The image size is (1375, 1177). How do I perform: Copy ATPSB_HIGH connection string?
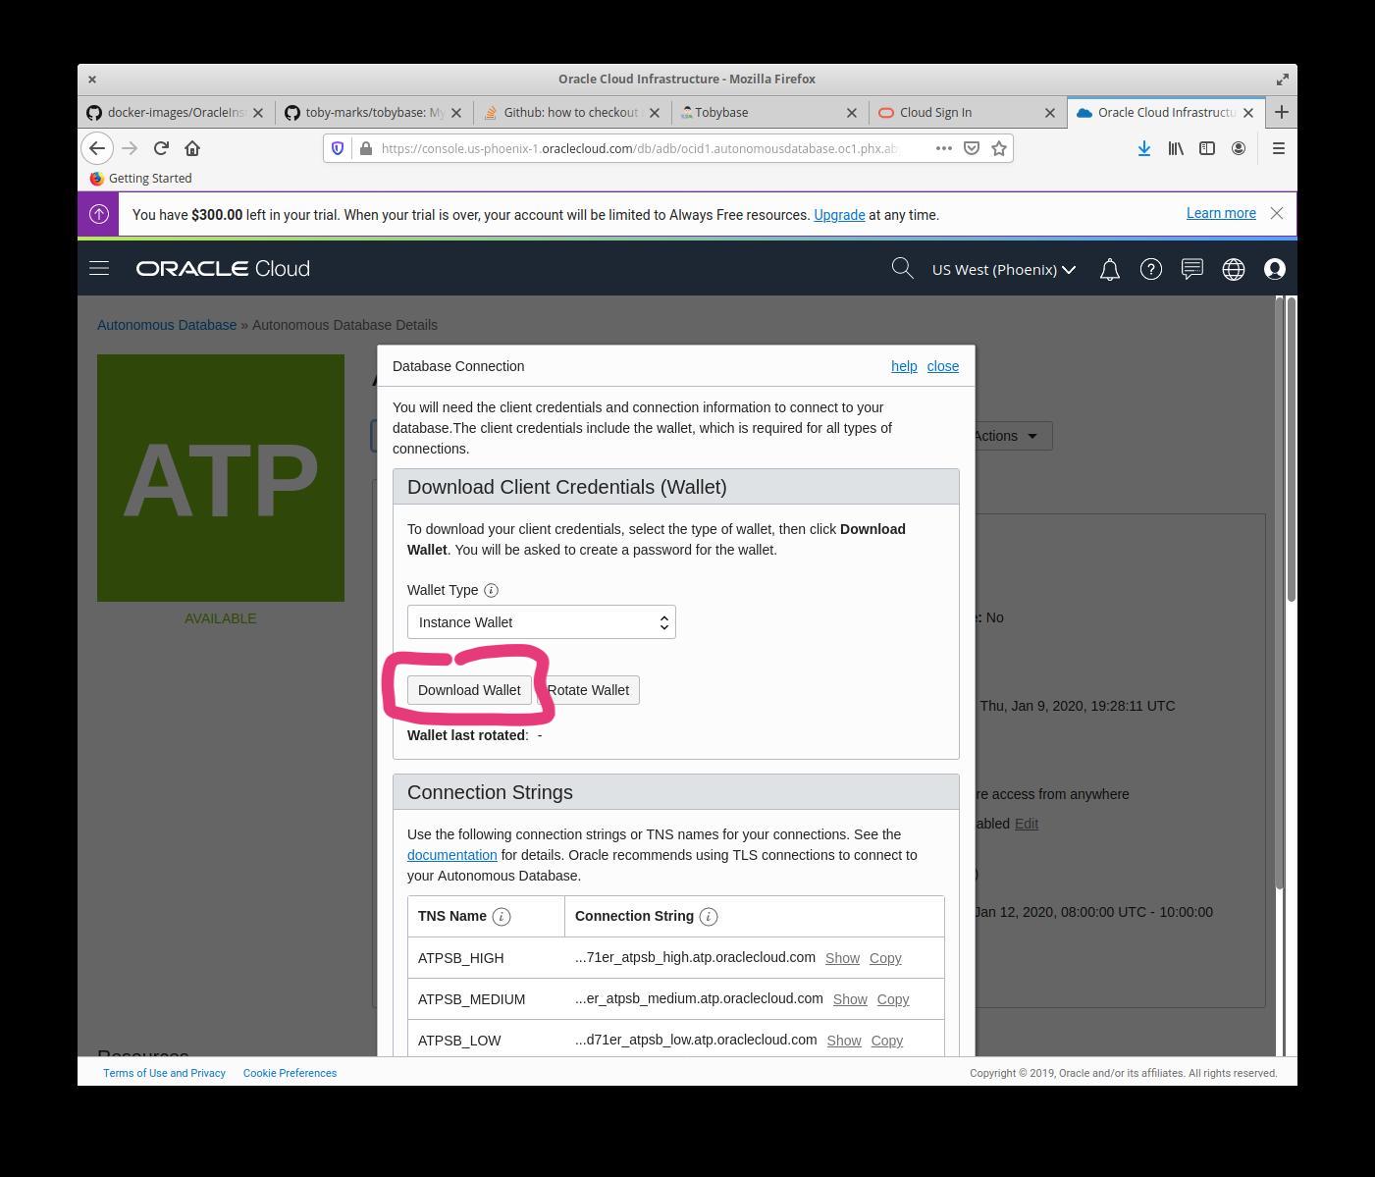coord(885,958)
